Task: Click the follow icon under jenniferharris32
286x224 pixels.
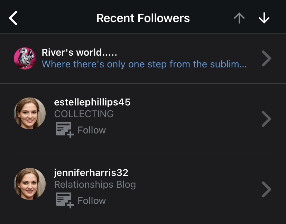Action: coord(65,200)
